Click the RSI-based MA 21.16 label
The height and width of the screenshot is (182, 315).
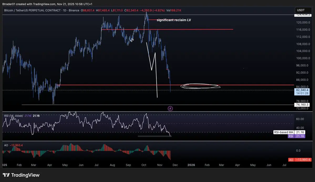point(289,132)
